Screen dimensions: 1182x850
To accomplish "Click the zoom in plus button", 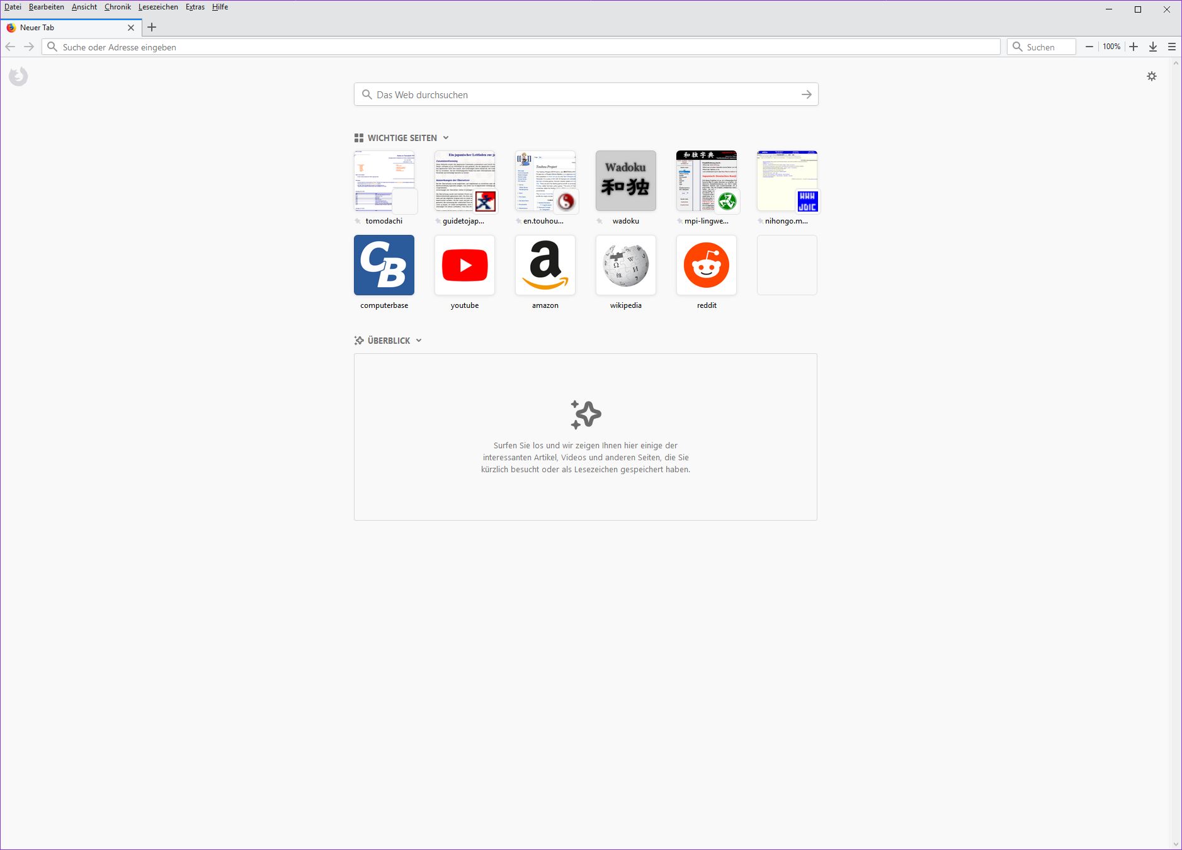I will [1134, 47].
